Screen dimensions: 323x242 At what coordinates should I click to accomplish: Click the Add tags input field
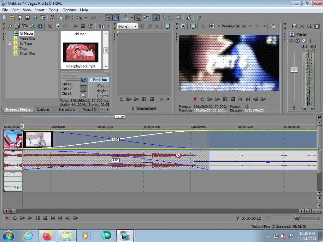(x=71, y=76)
